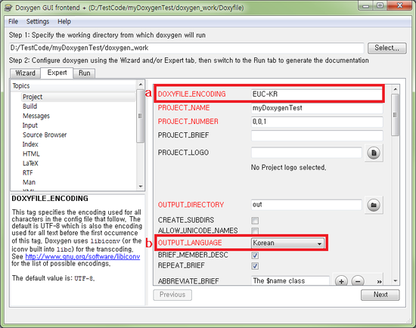Remove an ABBREVIATE_BRIEF entry with the minus icon

click(358, 281)
